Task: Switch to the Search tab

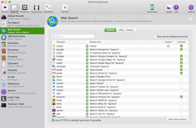Action: pos(110,30)
